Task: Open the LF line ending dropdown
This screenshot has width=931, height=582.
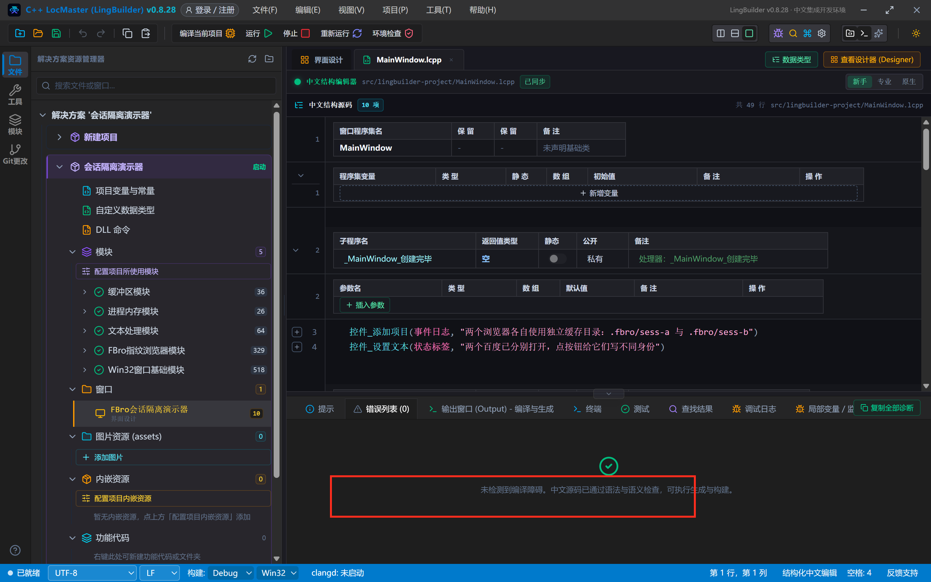Action: tap(159, 573)
